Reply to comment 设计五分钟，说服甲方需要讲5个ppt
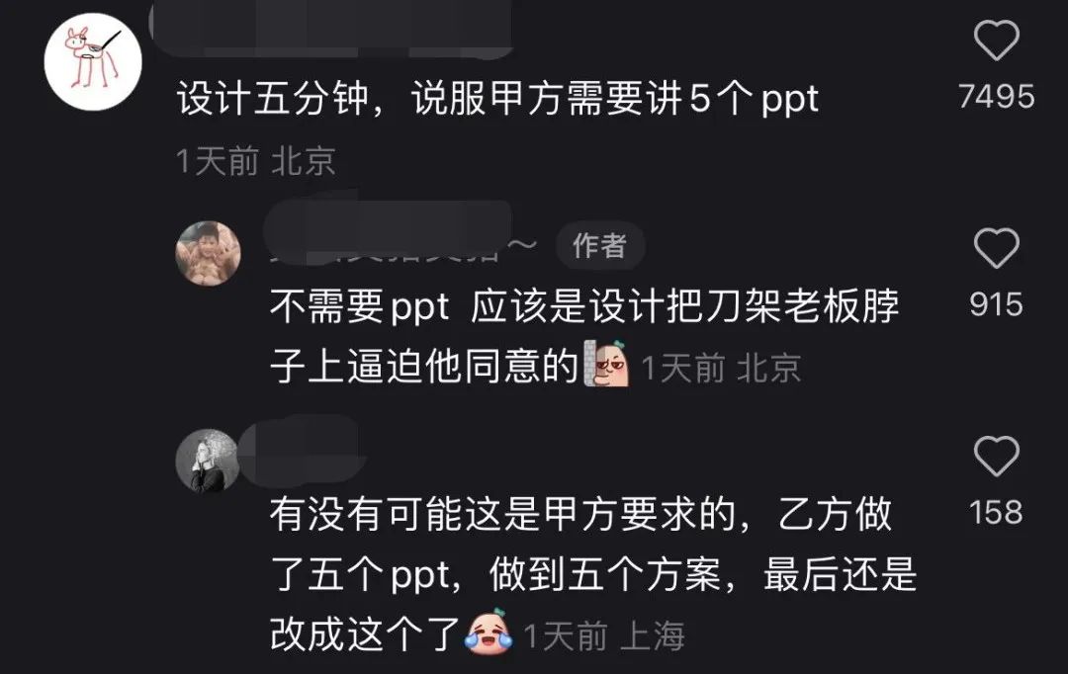1068x674 pixels. 497,99
